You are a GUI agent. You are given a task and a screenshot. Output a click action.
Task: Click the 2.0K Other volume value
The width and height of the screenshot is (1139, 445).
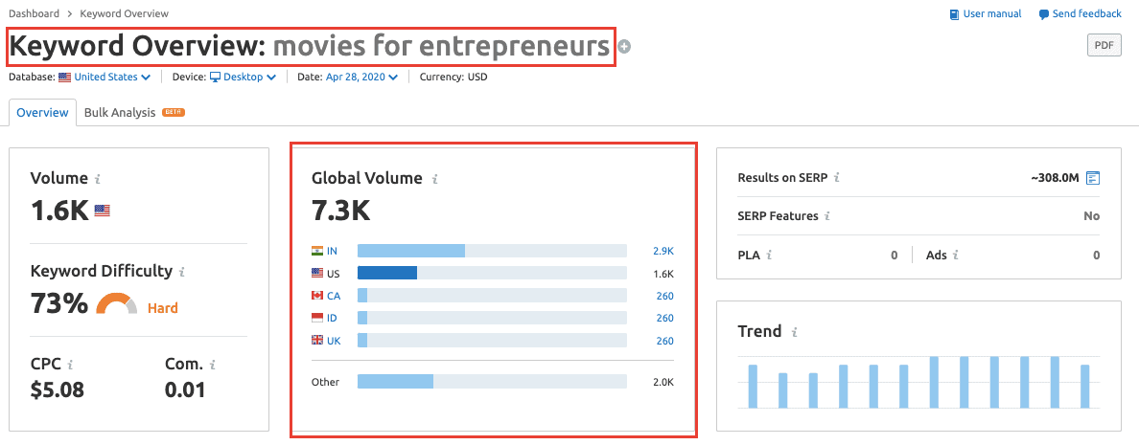point(663,381)
